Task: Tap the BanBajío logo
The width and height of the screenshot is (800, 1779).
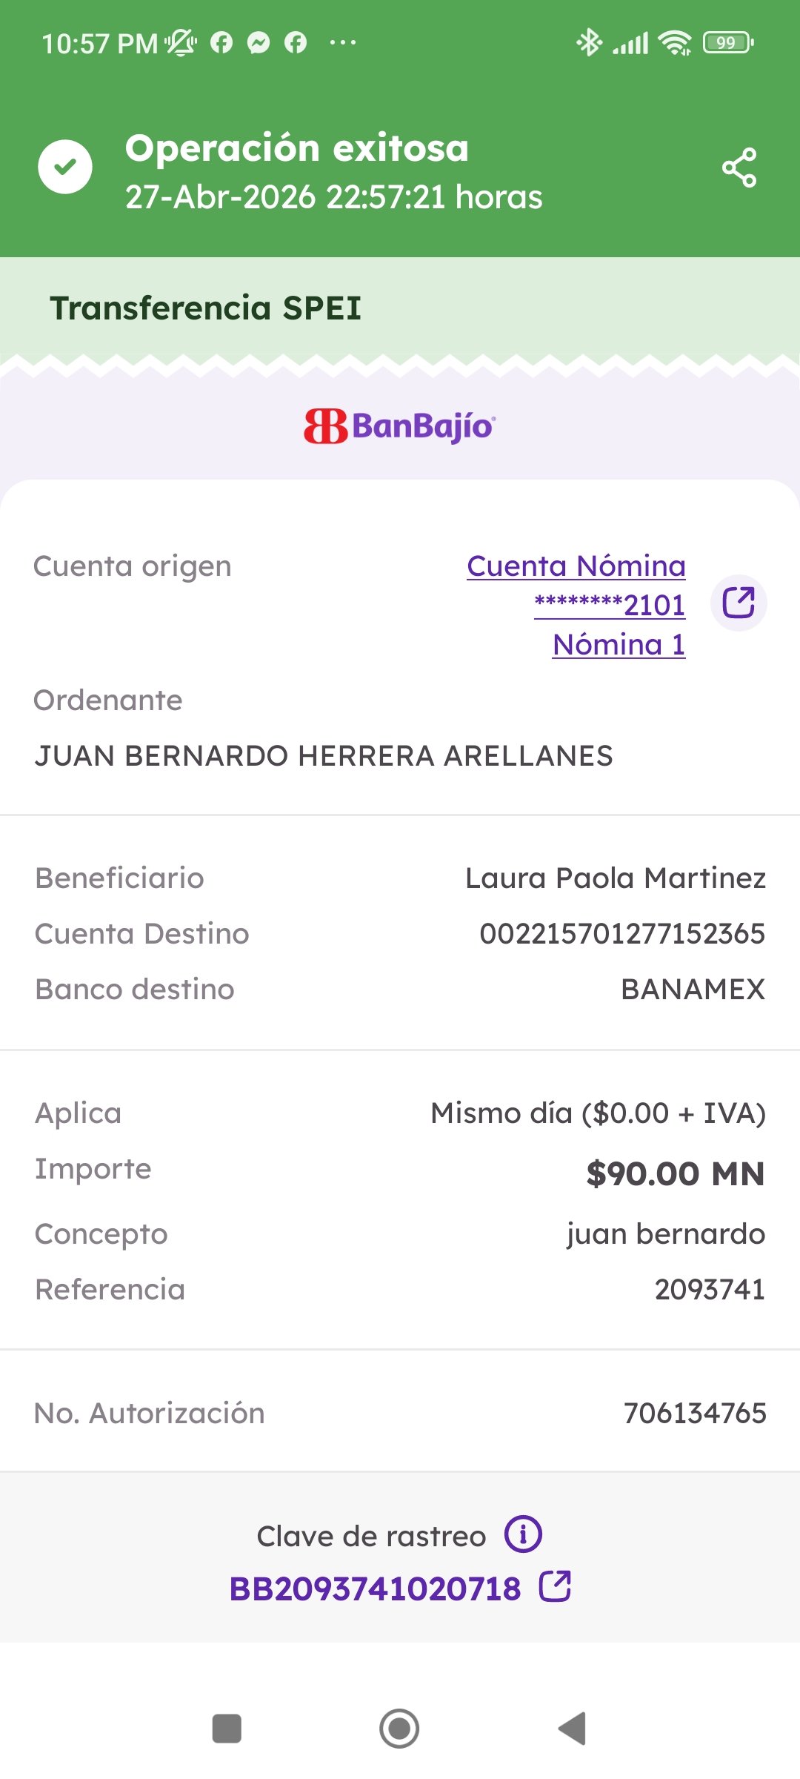Action: 400,426
